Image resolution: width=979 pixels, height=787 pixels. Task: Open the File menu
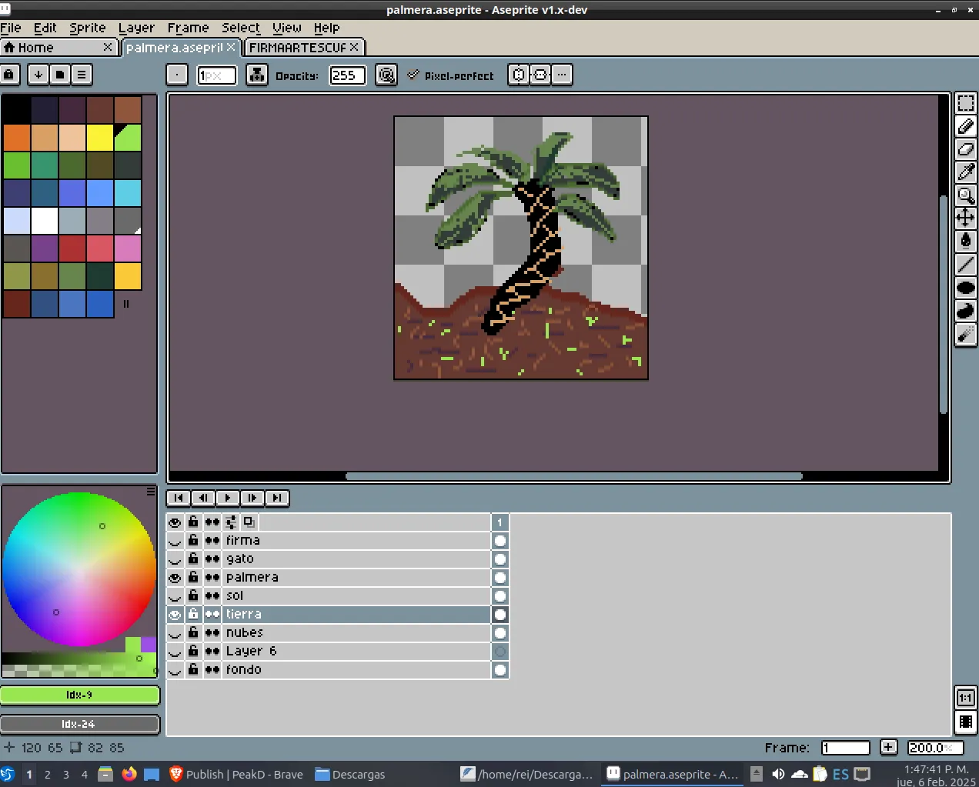coord(11,28)
